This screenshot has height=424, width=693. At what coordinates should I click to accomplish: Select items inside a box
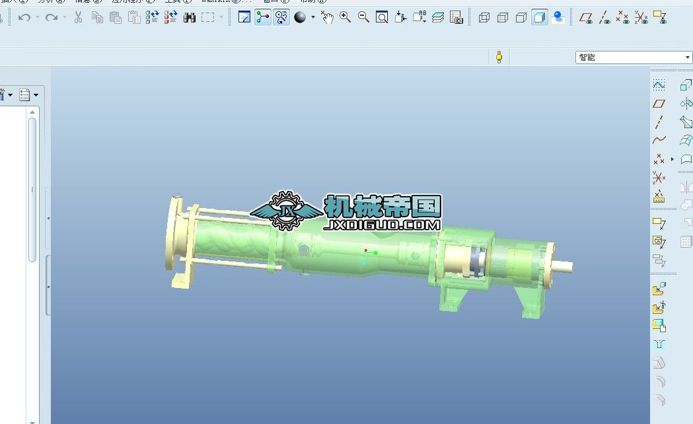point(207,17)
